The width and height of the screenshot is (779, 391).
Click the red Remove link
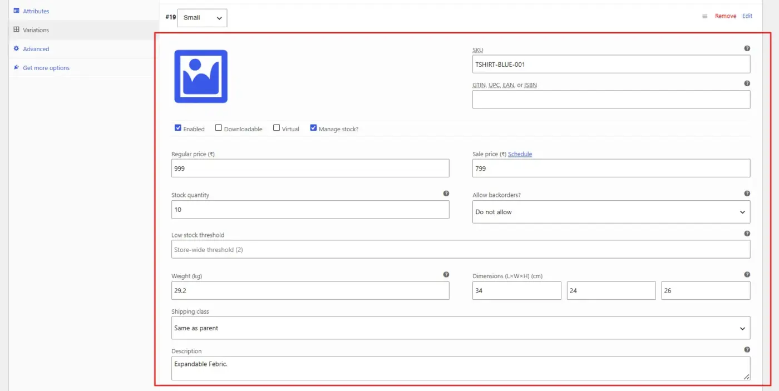[726, 16]
